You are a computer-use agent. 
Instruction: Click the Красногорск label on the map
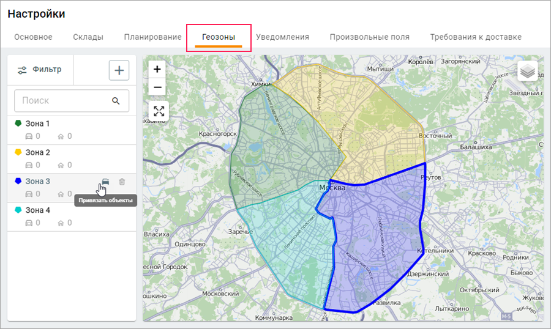[x=217, y=134]
